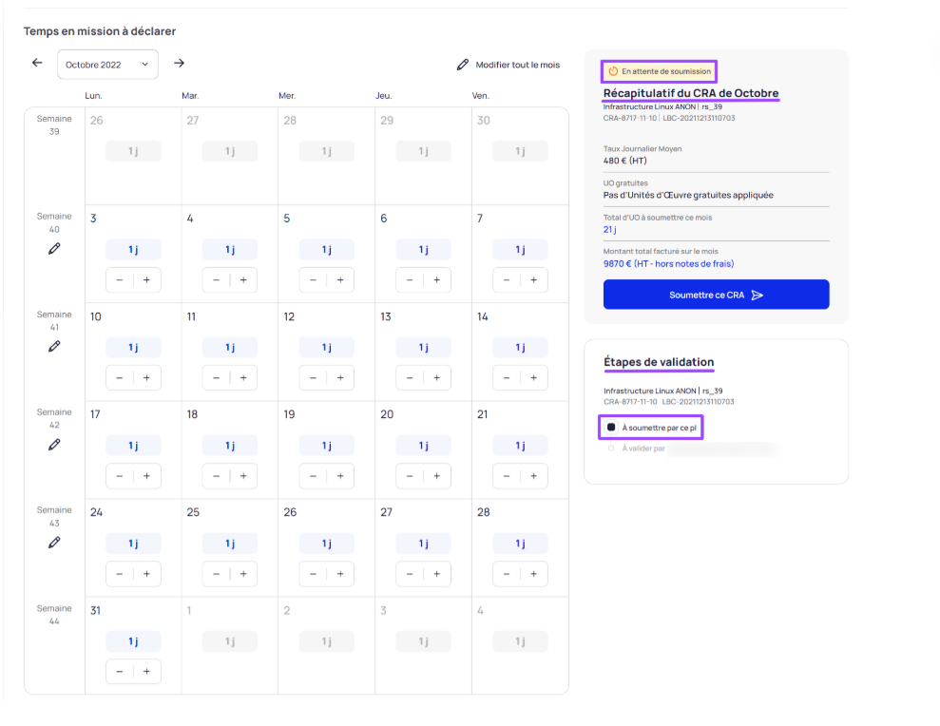The height and width of the screenshot is (726, 940).
Task: Select the 'À valider par' step marker
Action: [611, 448]
